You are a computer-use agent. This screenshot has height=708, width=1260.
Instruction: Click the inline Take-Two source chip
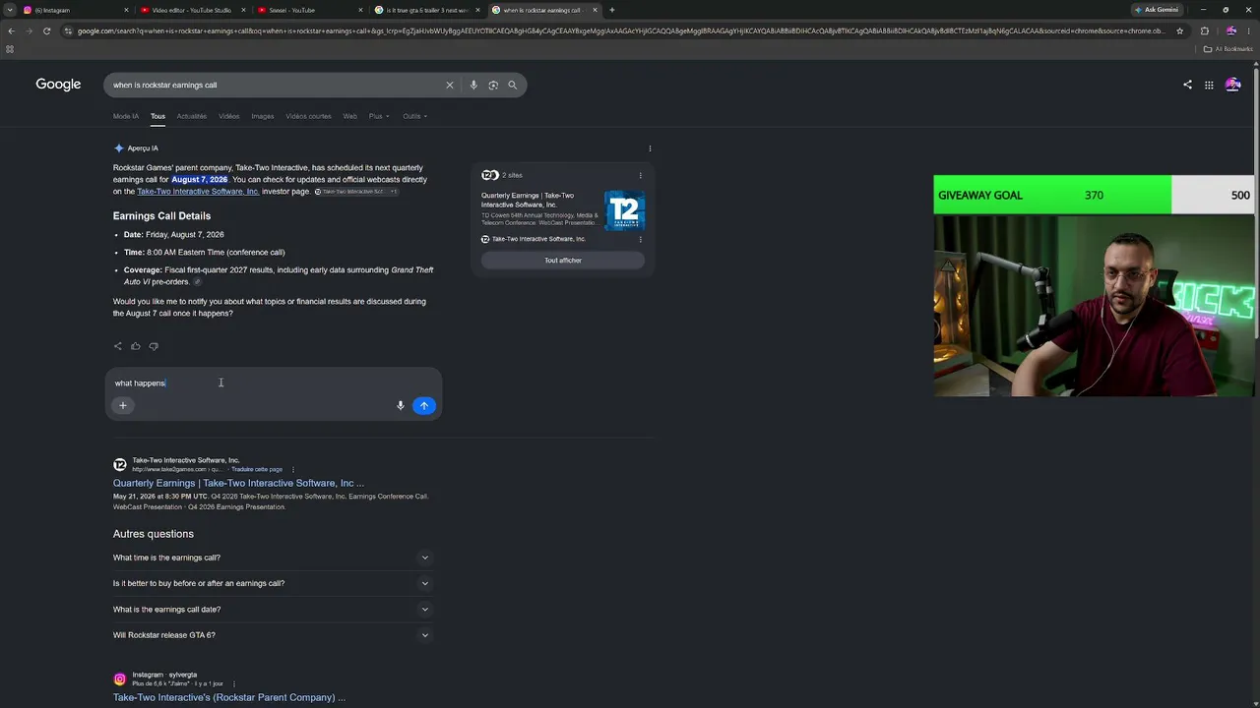point(356,192)
